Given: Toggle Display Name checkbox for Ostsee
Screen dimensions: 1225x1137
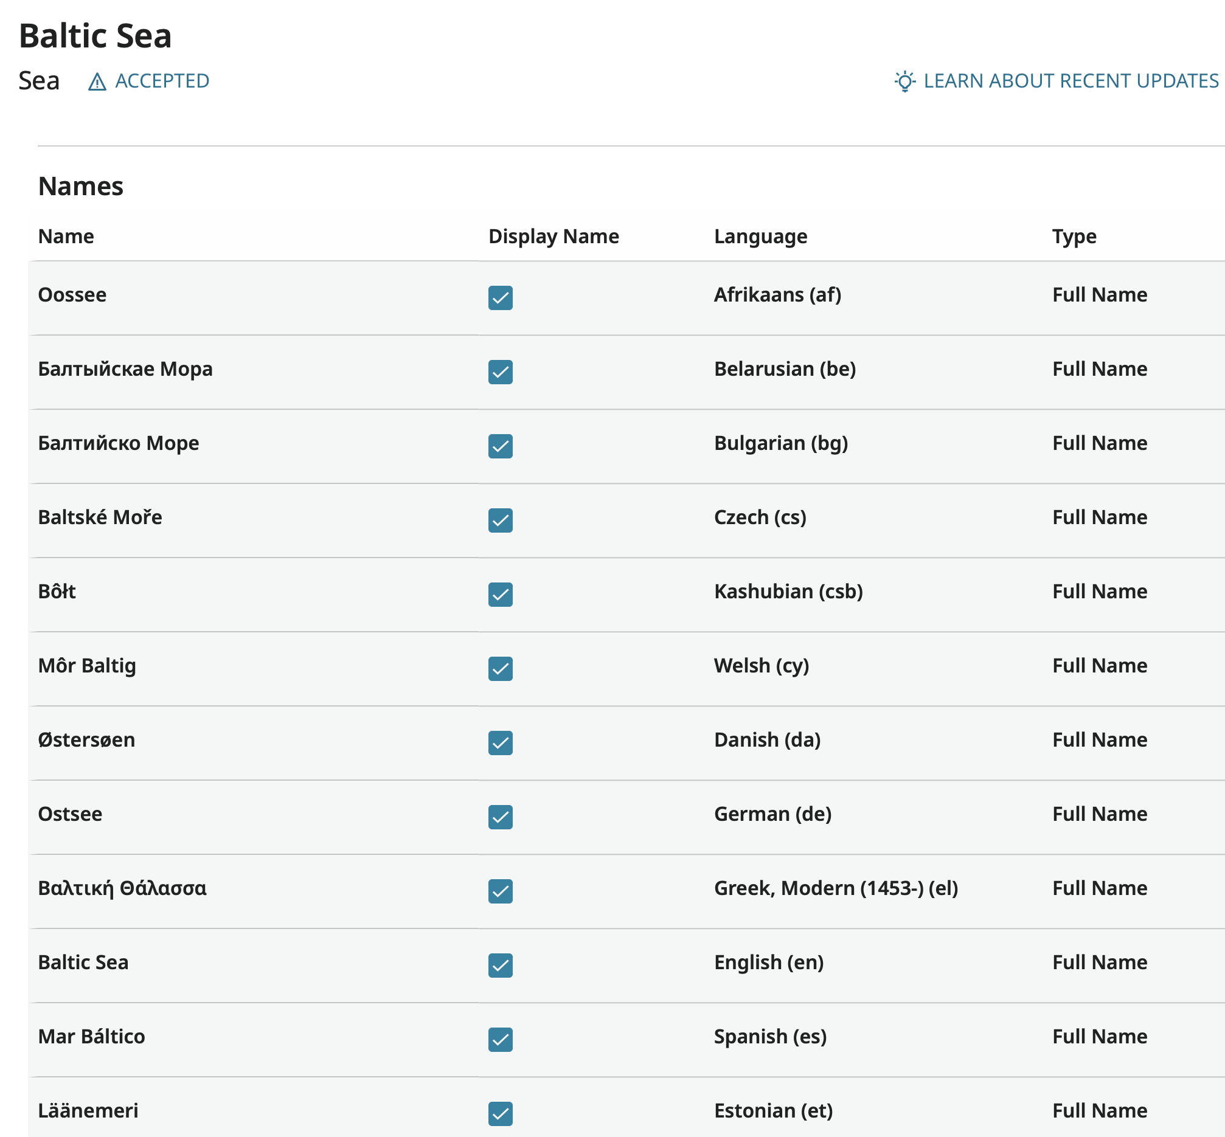Looking at the screenshot, I should tap(501, 817).
